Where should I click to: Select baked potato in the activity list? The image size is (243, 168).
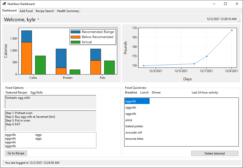point(134,126)
